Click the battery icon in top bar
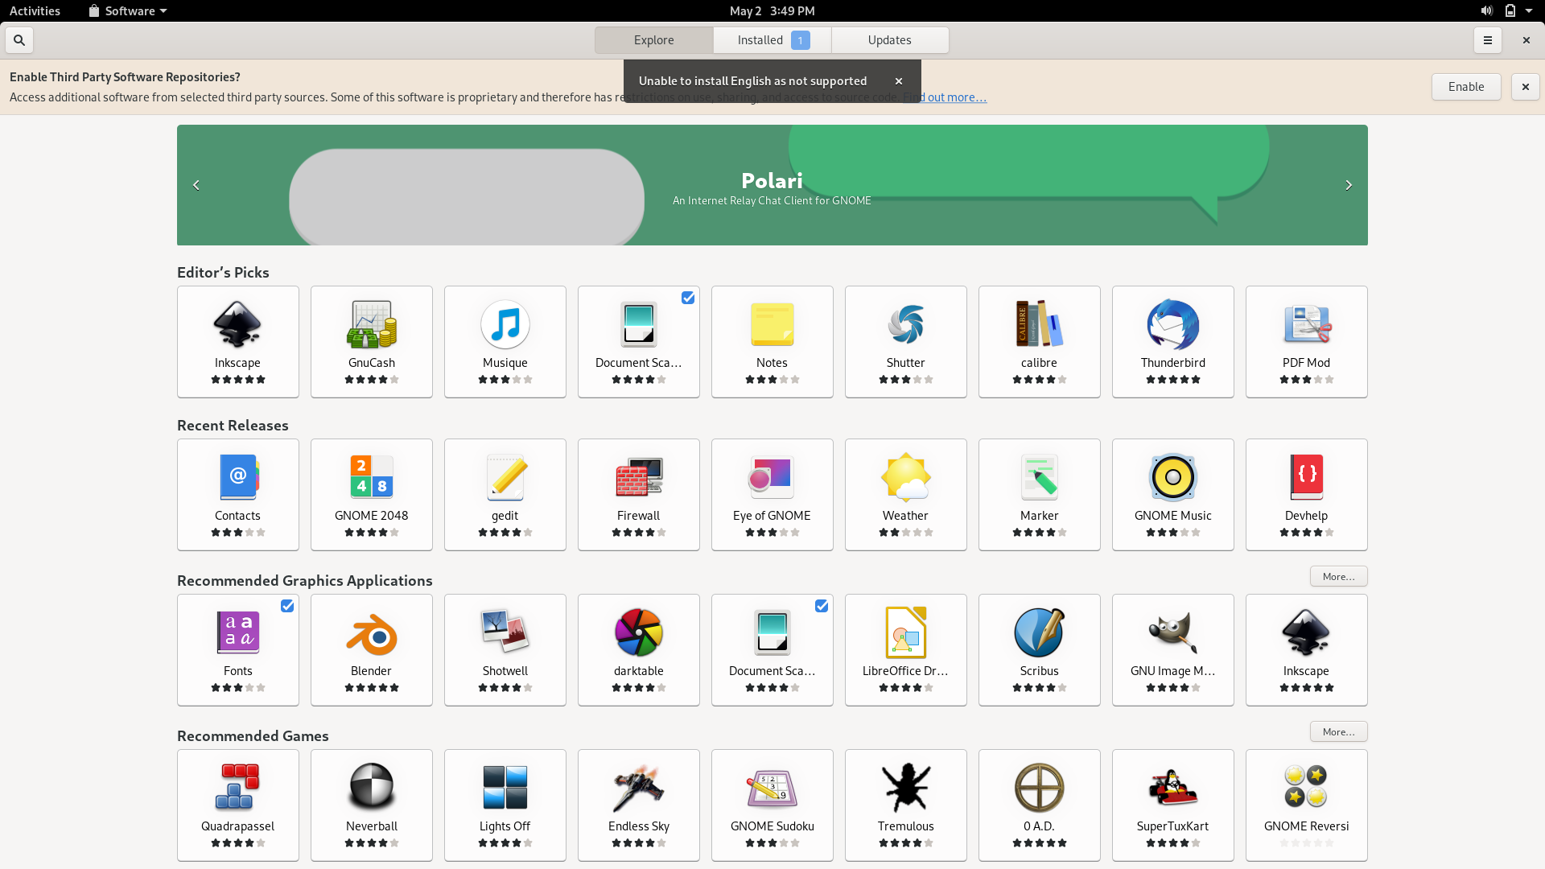Image resolution: width=1545 pixels, height=869 pixels. pyautogui.click(x=1510, y=11)
